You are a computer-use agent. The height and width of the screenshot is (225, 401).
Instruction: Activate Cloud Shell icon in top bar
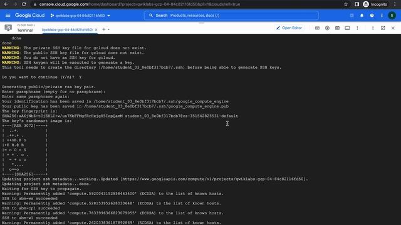coord(352,16)
